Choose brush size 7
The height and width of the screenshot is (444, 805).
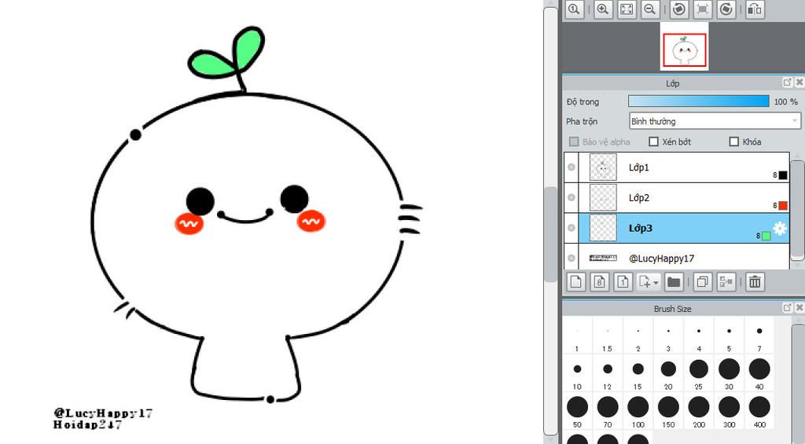point(759,336)
